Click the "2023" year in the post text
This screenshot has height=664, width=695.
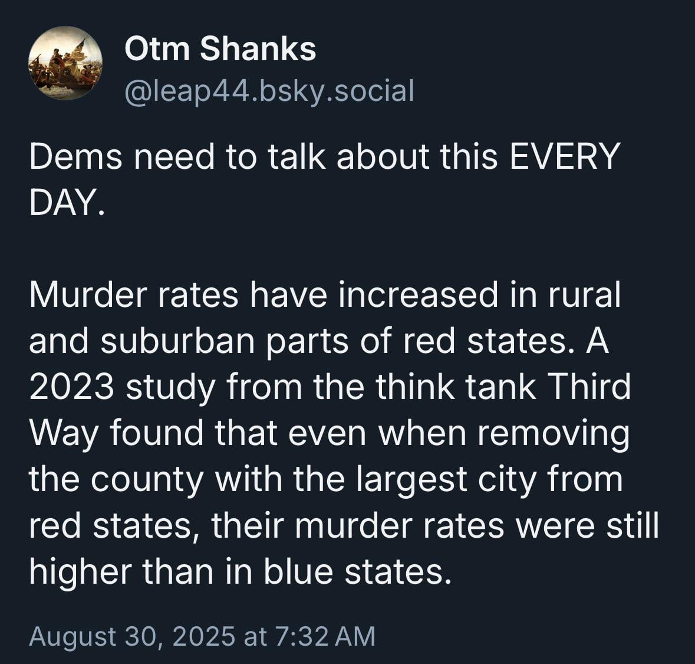[72, 388]
